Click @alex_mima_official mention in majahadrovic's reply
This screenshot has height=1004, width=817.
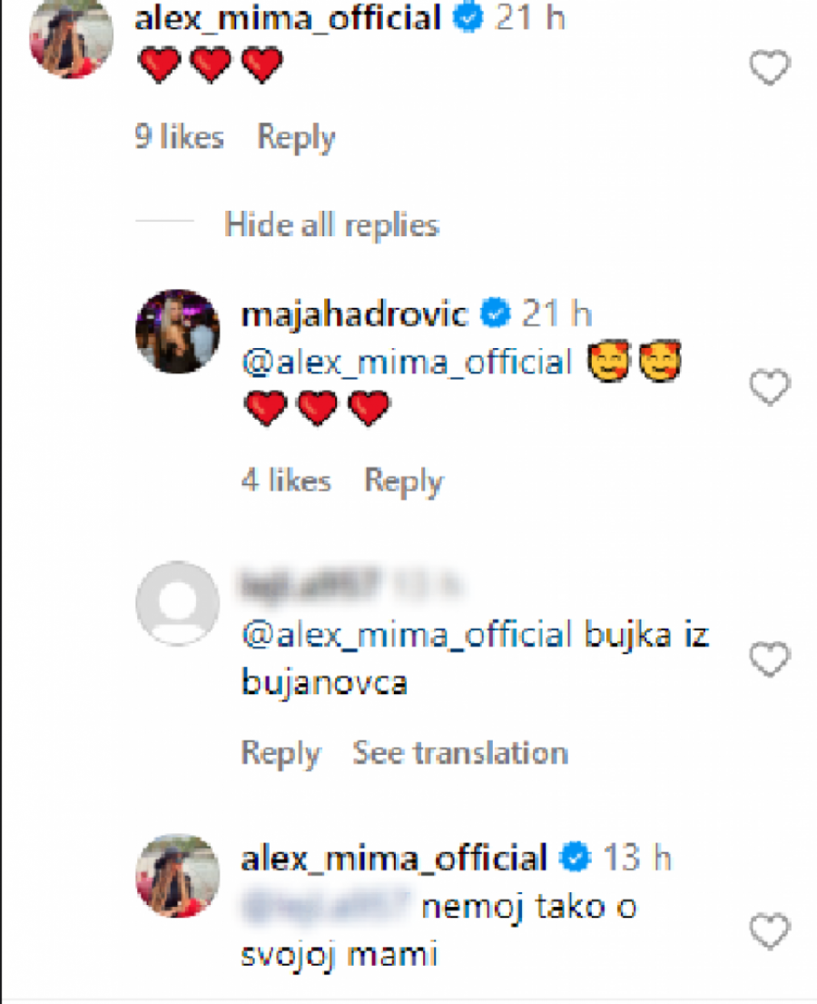click(x=405, y=363)
